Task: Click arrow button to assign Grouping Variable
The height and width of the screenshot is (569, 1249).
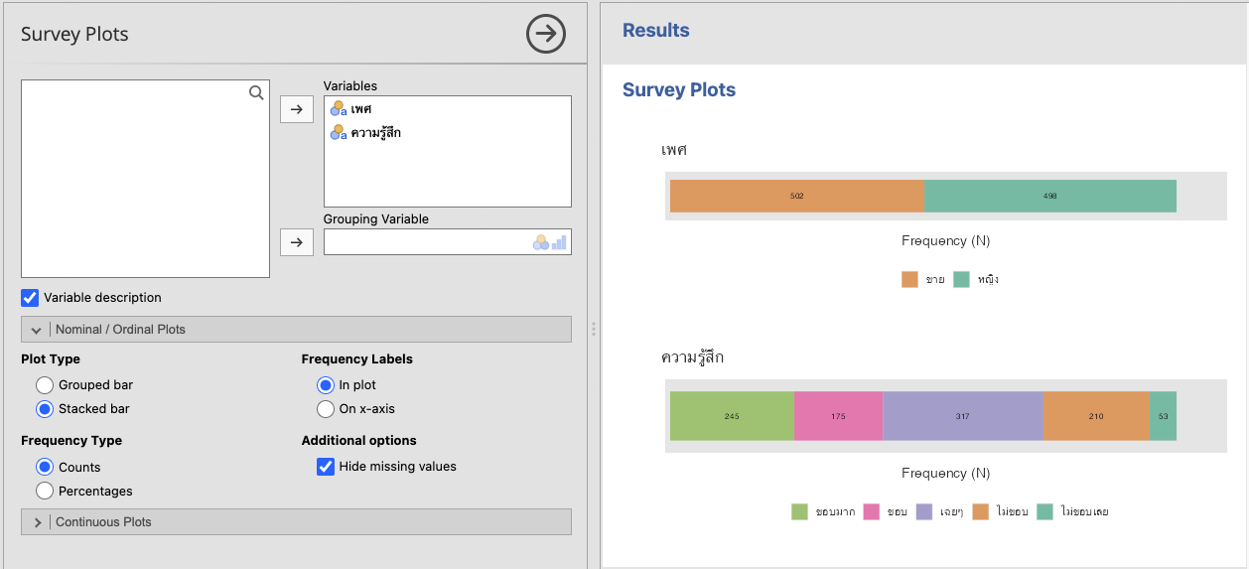Action: tap(297, 242)
